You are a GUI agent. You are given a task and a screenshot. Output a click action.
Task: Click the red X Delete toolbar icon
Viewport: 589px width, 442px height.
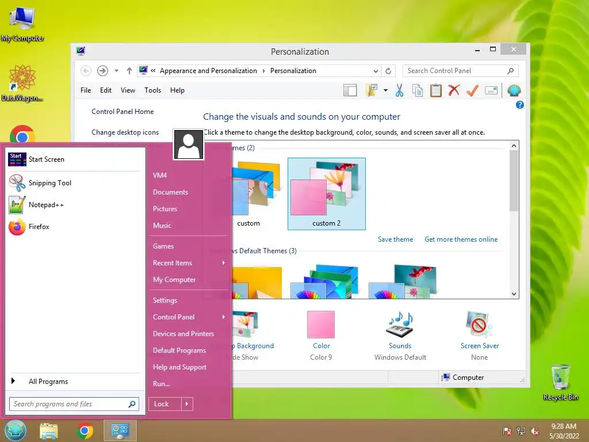[454, 90]
